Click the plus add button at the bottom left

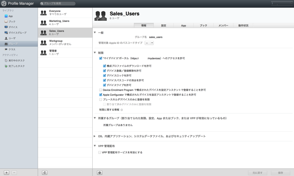7,173
